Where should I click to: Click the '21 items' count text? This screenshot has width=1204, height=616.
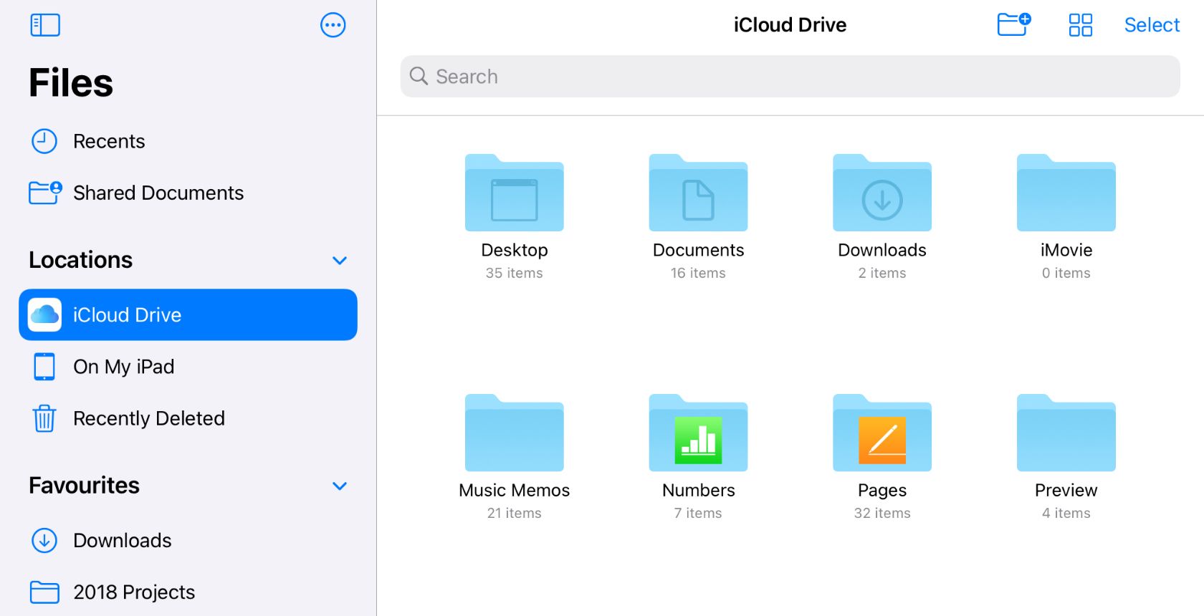click(x=515, y=513)
